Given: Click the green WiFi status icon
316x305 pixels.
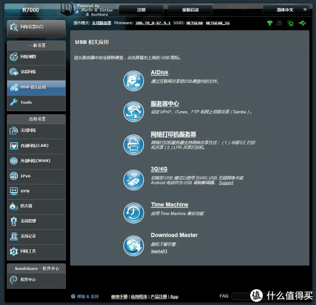Looking at the screenshot, I should [x=270, y=23].
